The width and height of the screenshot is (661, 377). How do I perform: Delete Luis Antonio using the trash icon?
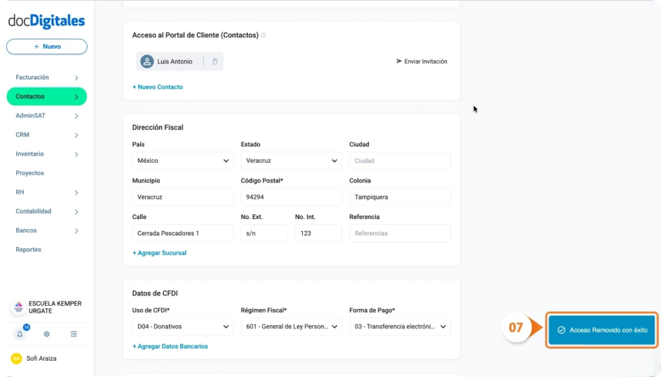coord(214,61)
